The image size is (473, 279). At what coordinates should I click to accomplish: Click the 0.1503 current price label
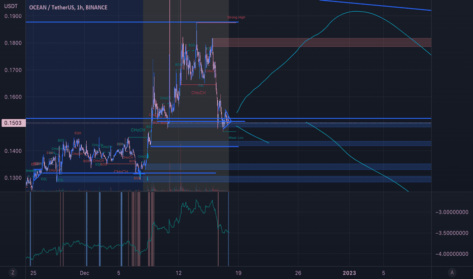(14, 123)
